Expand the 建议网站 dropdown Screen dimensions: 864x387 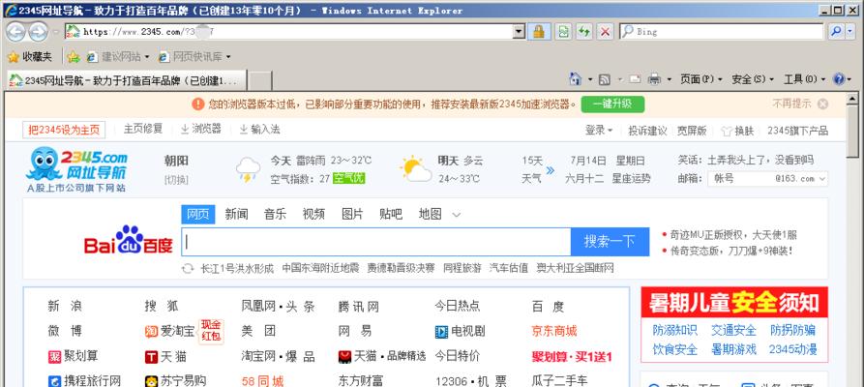147,57
